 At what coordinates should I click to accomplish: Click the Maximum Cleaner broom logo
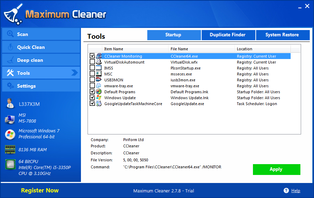(x=13, y=14)
